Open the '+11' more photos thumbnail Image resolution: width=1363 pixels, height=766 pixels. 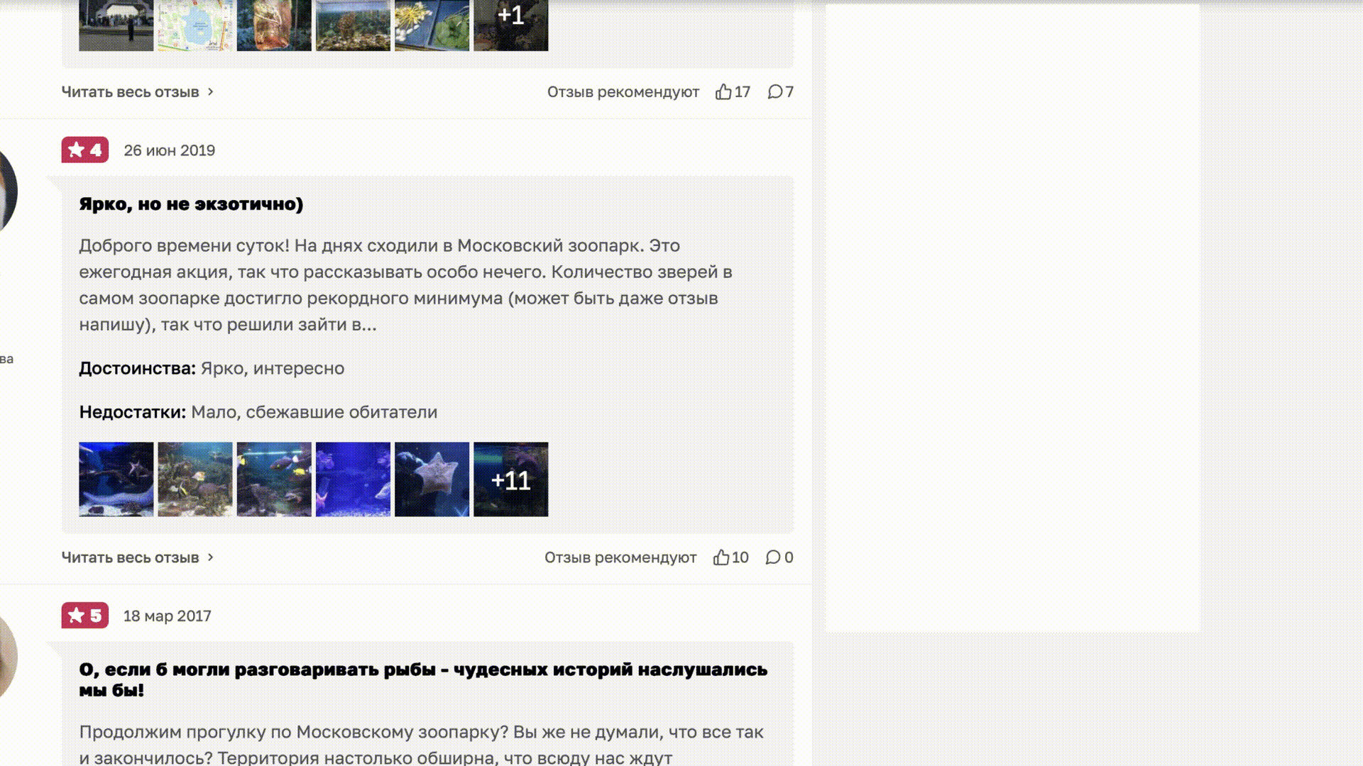click(510, 479)
